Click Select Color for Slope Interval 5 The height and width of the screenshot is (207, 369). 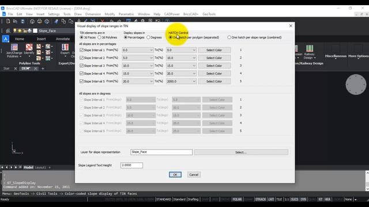(x=214, y=81)
